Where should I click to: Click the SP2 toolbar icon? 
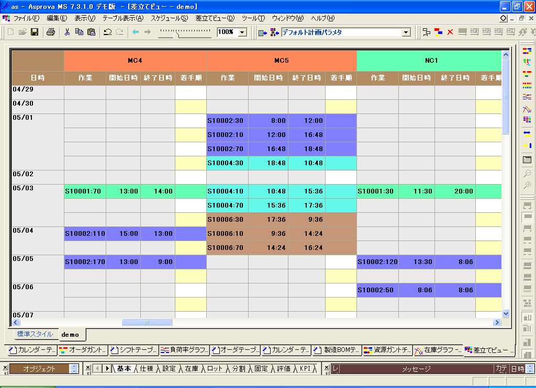pos(486,32)
